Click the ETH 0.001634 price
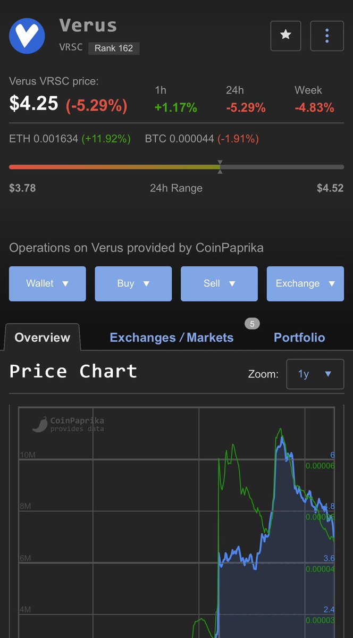Image resolution: width=353 pixels, height=638 pixels. tap(44, 139)
